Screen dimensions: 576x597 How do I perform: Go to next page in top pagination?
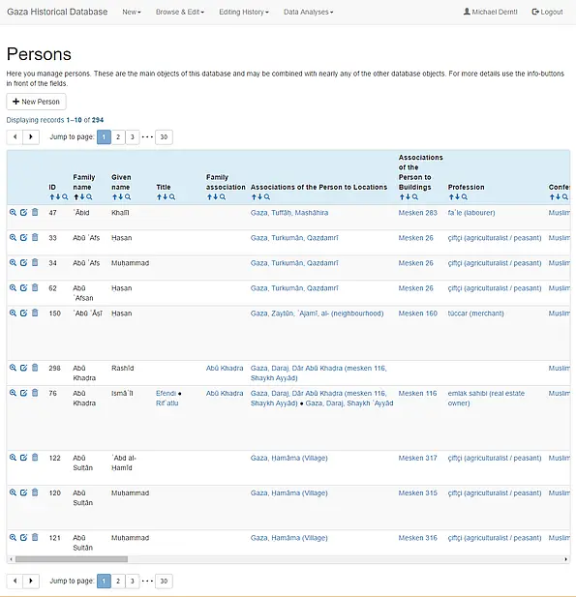(x=31, y=136)
